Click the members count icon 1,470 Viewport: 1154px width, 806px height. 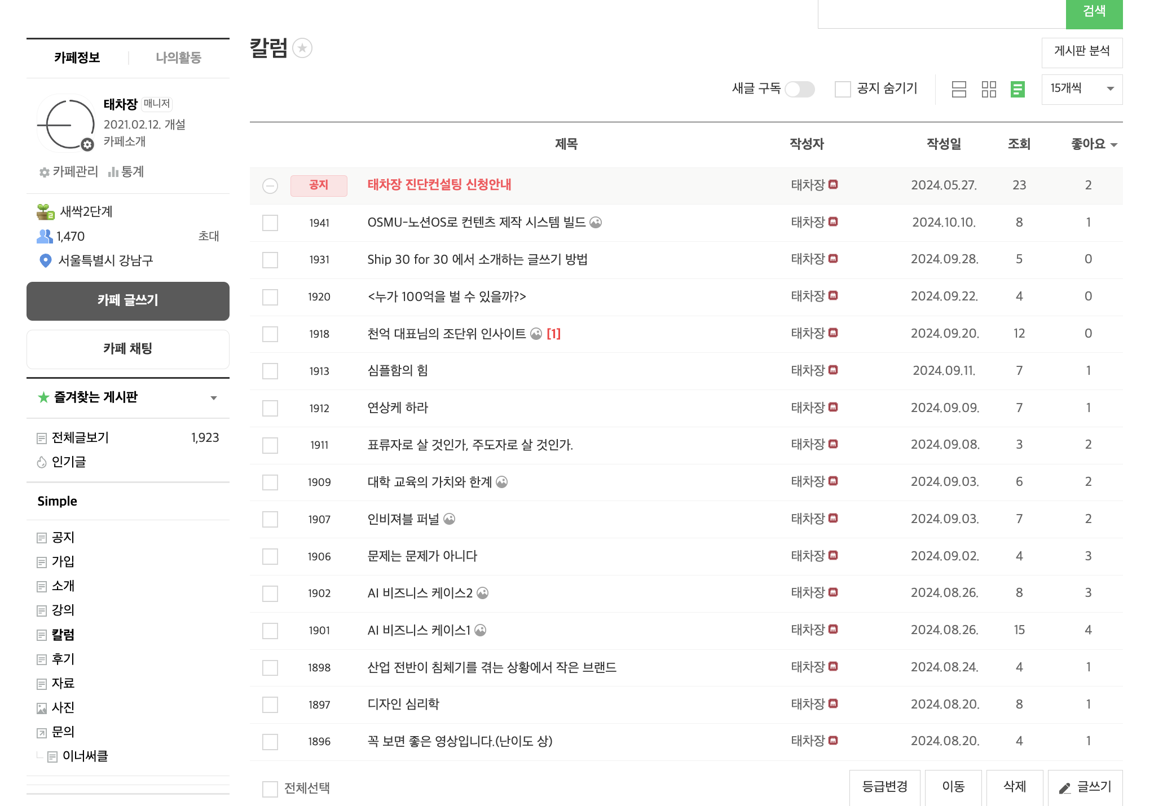[x=45, y=236]
